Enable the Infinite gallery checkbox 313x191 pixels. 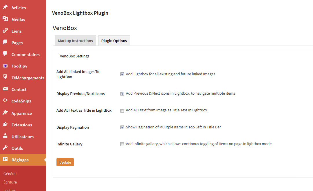tap(122, 144)
